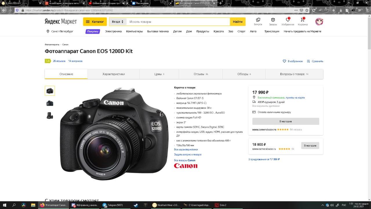The width and height of the screenshot is (371, 209).
Task: Click В магазин for 17 990 ₽ offer
Action: pyautogui.click(x=285, y=121)
